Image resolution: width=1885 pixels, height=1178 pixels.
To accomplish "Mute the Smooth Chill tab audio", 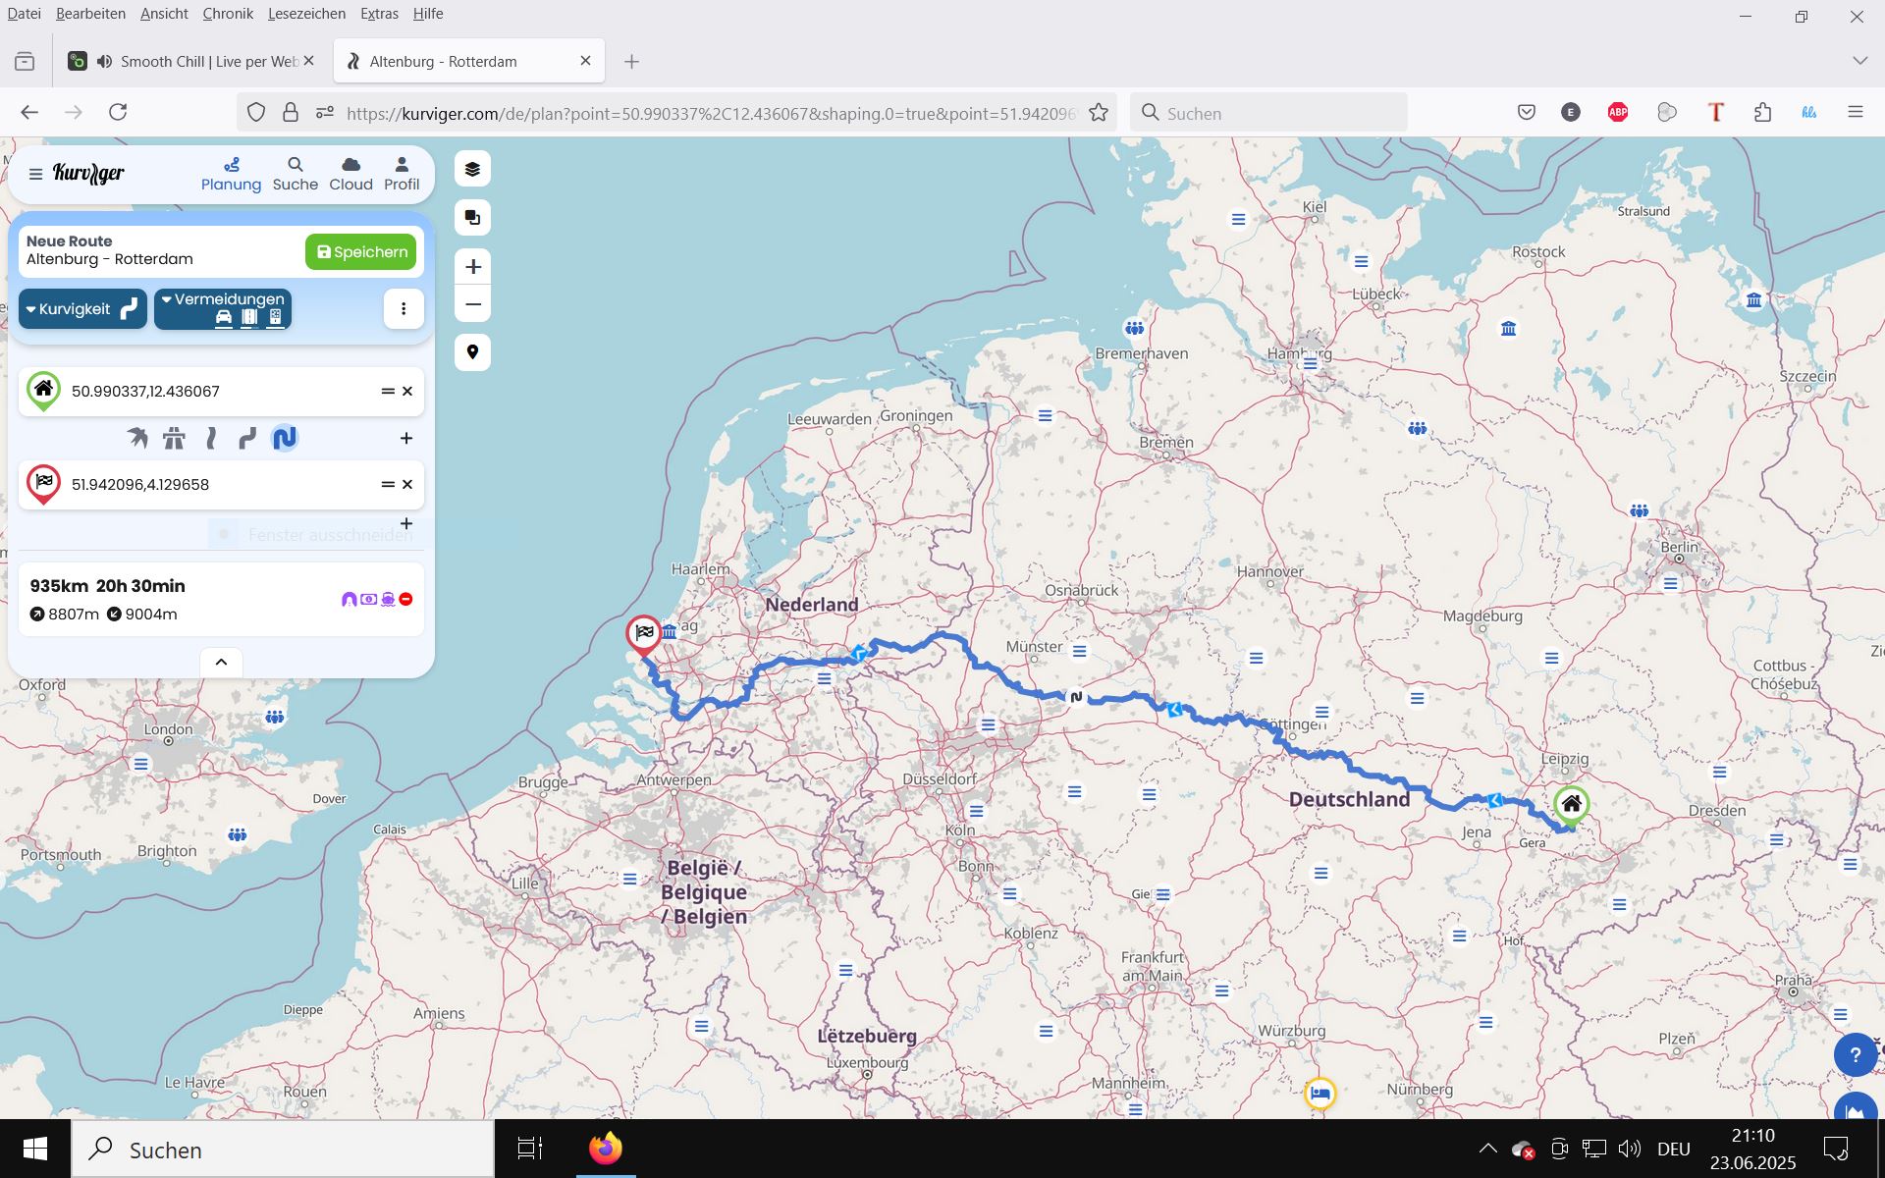I will [104, 61].
